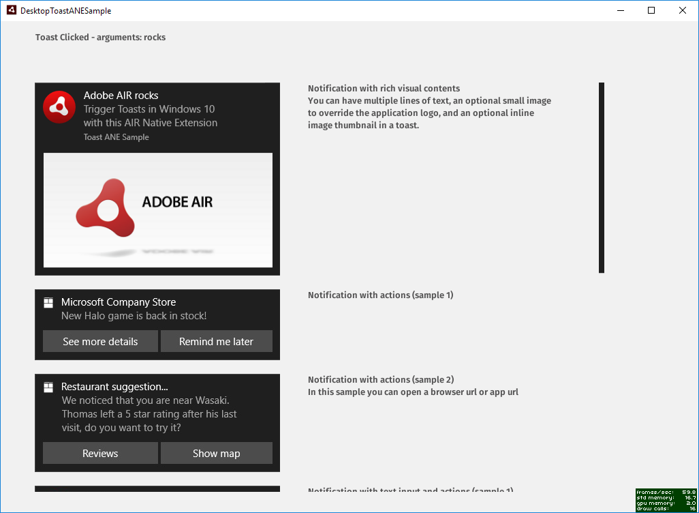Click 'We noticed that you are near Wasaki.' text
This screenshot has height=513, width=699.
coord(145,400)
